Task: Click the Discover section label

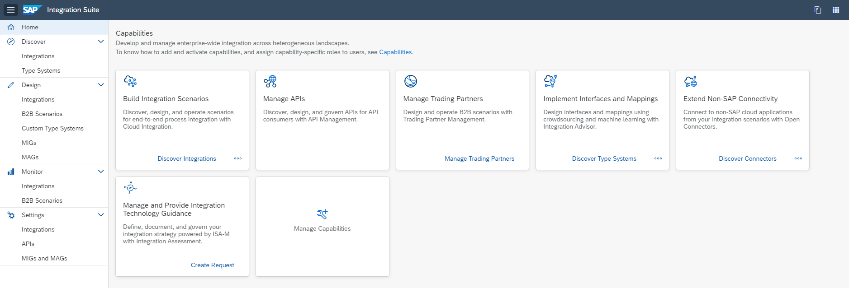Action: (33, 42)
